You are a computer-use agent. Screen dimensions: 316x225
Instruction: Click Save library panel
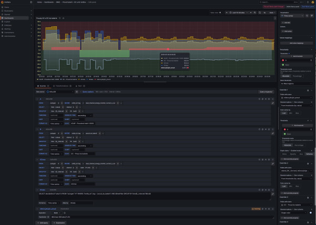click(308, 7)
